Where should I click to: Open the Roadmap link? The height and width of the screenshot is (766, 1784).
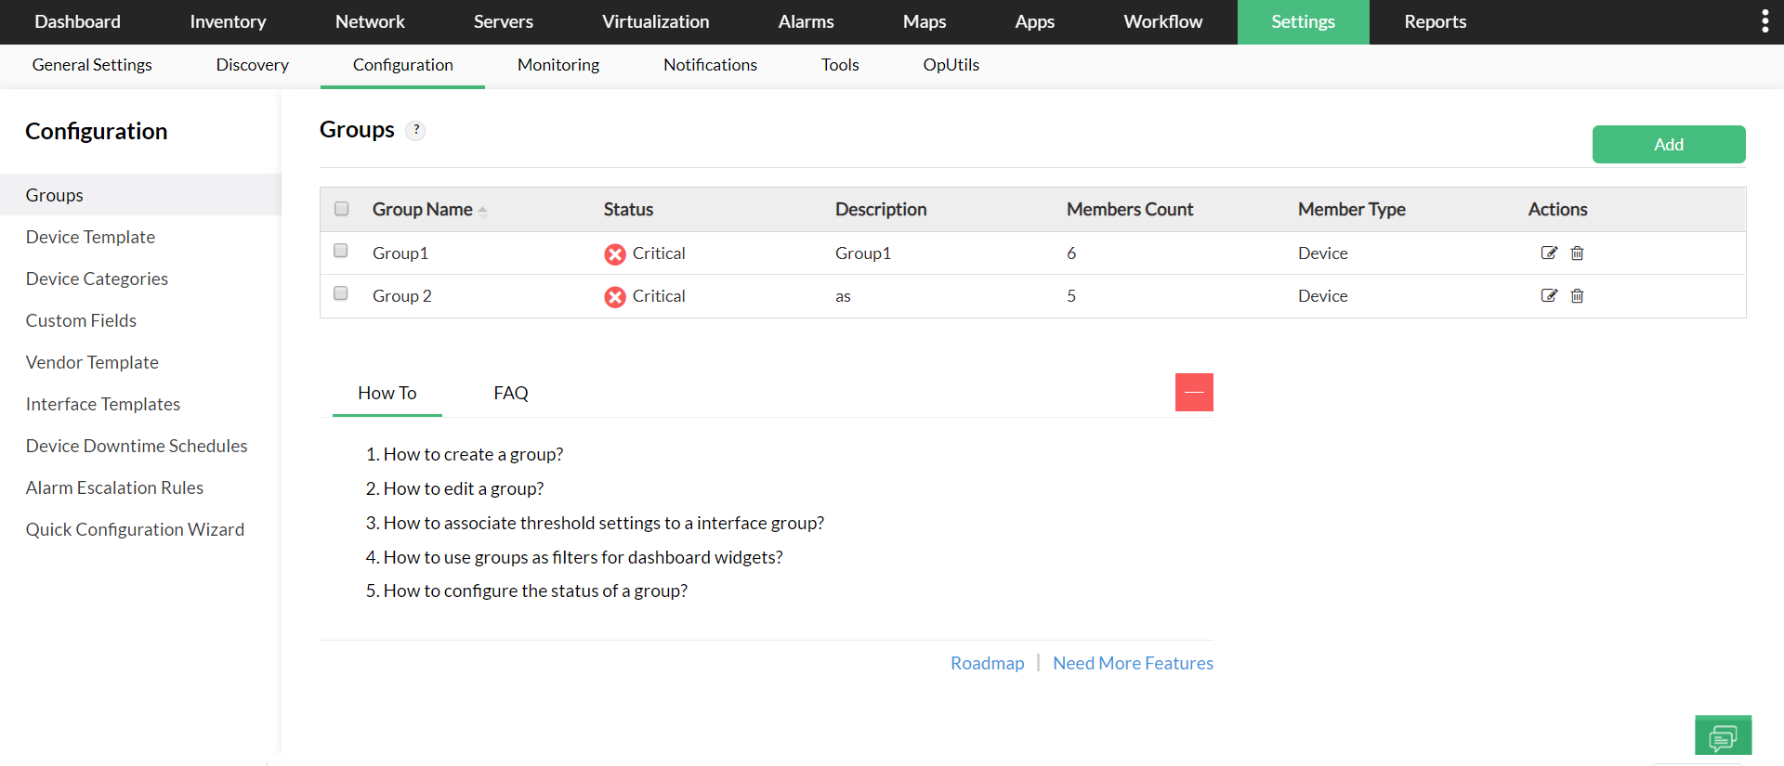coord(987,663)
